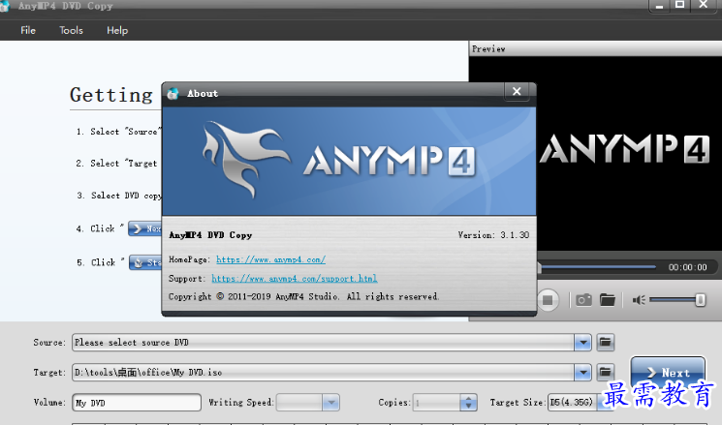Expand the Source DVD dropdown
This screenshot has height=425, width=722.
(583, 342)
